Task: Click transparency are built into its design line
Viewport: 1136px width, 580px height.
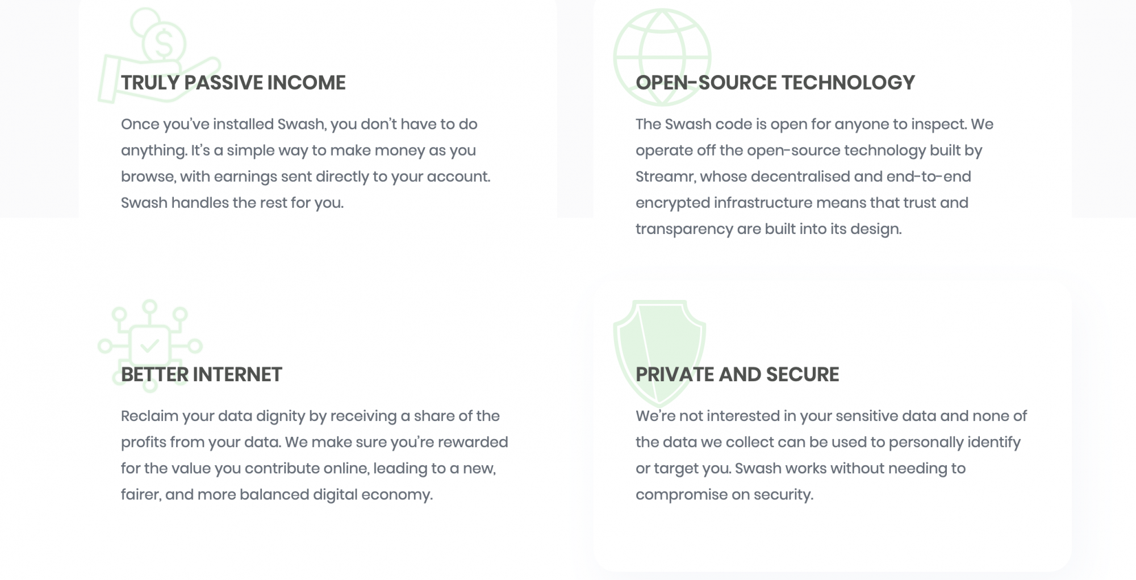Action: tap(768, 229)
